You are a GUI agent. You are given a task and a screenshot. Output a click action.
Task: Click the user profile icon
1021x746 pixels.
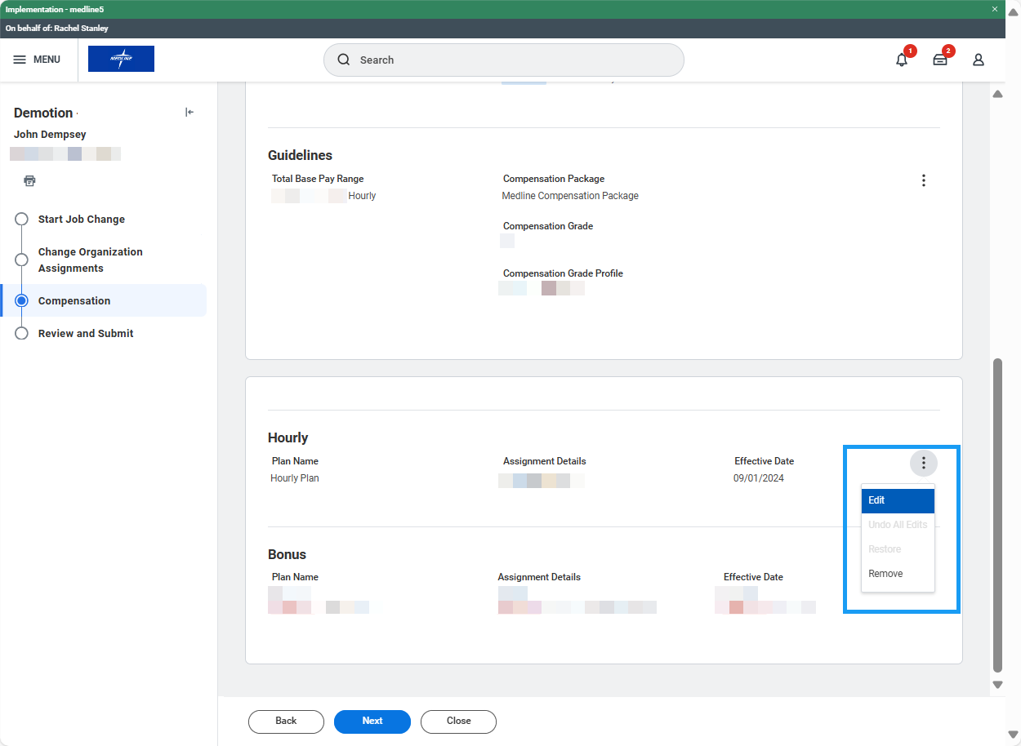pyautogui.click(x=979, y=60)
